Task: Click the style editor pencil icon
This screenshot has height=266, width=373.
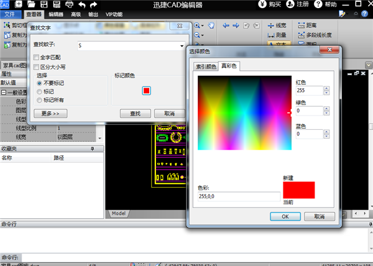Action: coord(342,14)
